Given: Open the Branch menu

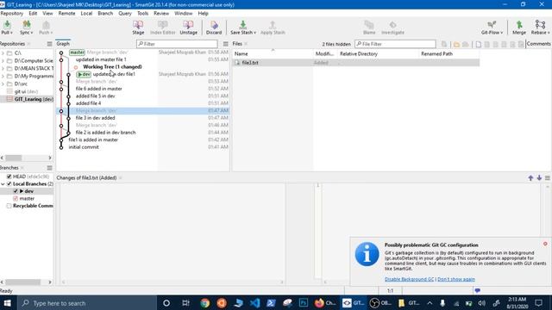Looking at the screenshot, I should click(105, 14).
